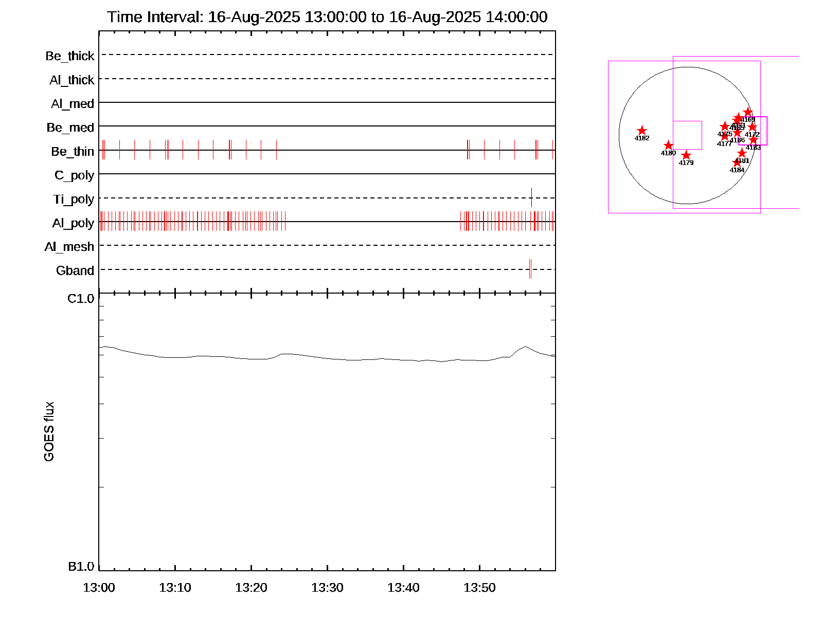The height and width of the screenshot is (617, 823).
Task: Click the Al_poly filter label
Action: pos(73,223)
